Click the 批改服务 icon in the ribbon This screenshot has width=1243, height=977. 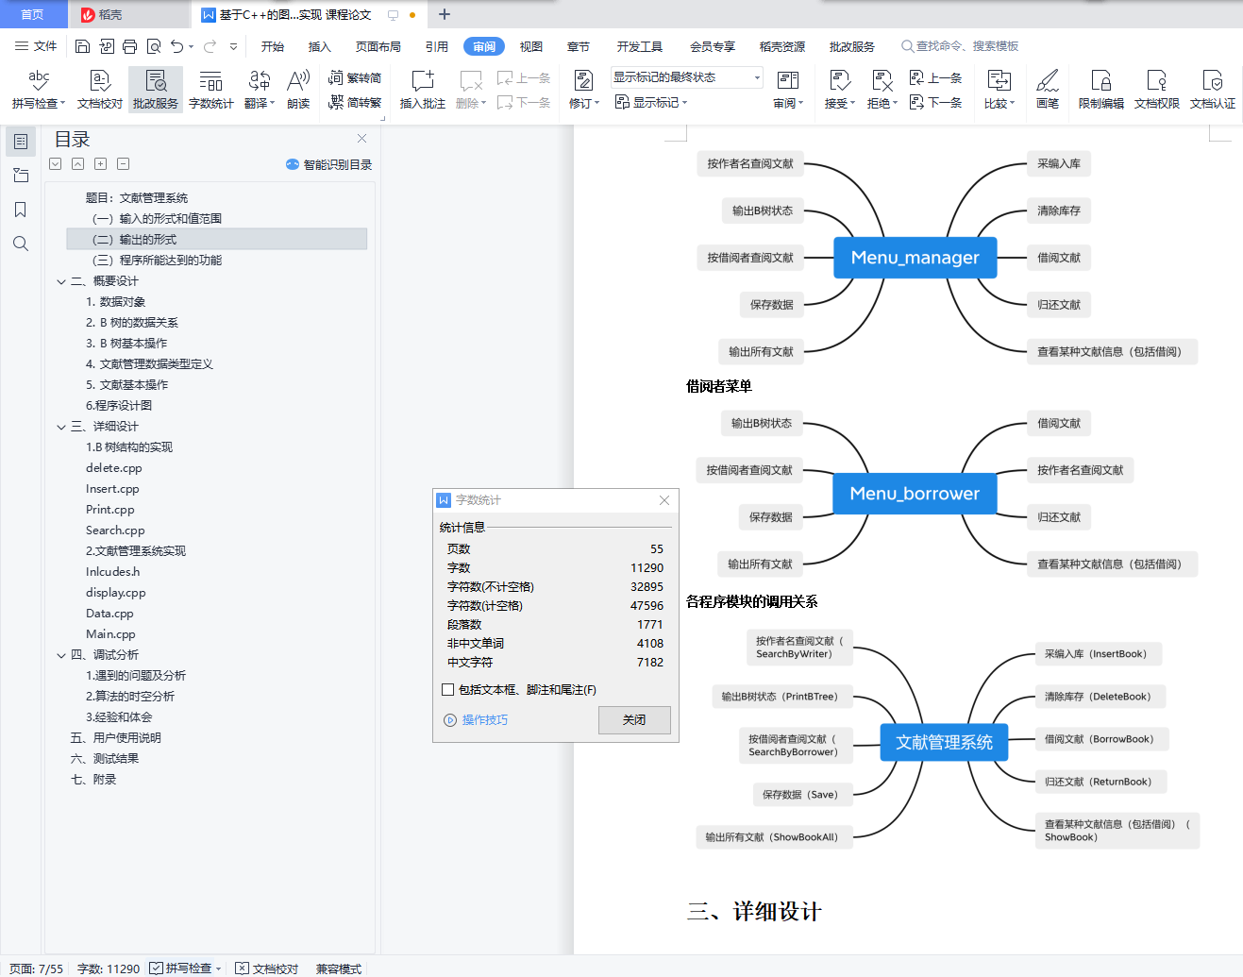point(156,90)
